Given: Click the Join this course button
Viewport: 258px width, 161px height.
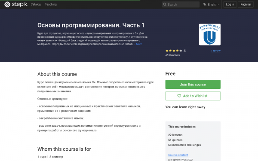Looking at the screenshot, I should tap(193, 85).
